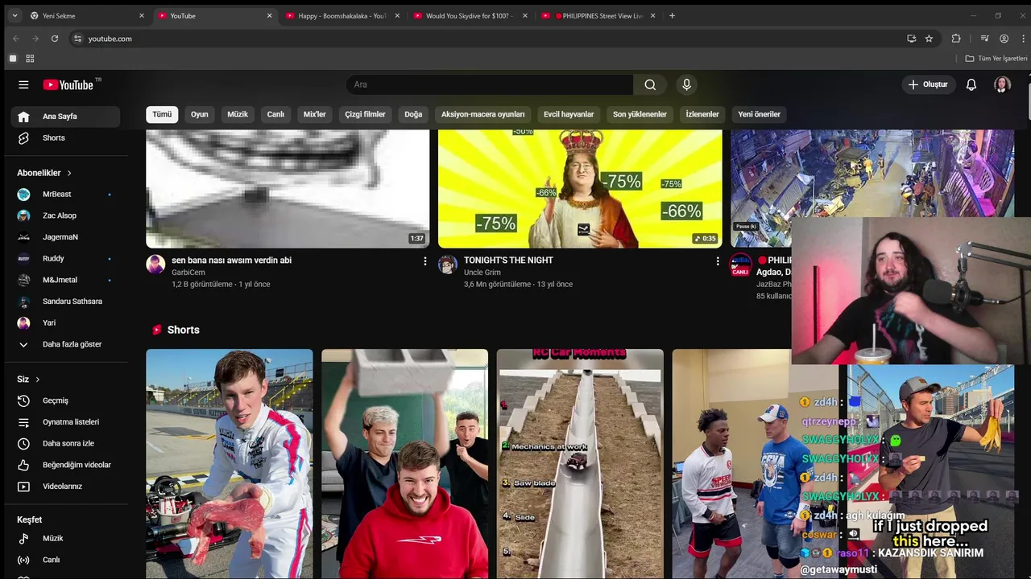Select the Mix'ler filter chip
Screen dimensions: 1031x579
pos(314,114)
